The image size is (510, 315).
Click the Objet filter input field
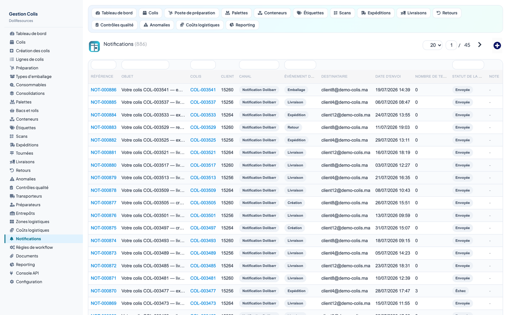[145, 65]
